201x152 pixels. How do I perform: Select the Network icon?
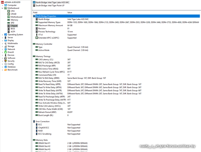coord(6,49)
